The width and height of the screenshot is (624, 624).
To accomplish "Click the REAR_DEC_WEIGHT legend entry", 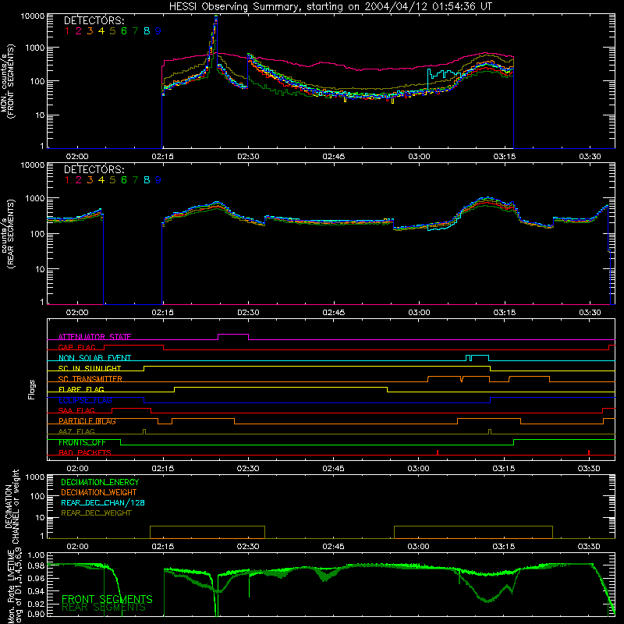I will click(x=96, y=513).
